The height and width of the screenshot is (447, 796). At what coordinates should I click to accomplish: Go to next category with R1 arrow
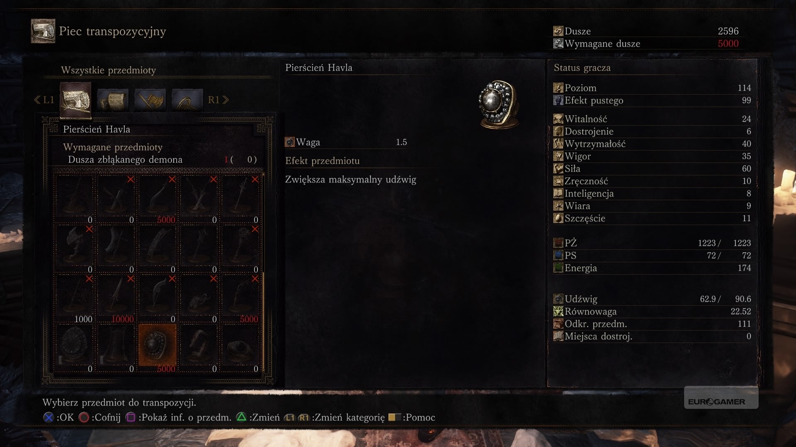[x=218, y=100]
